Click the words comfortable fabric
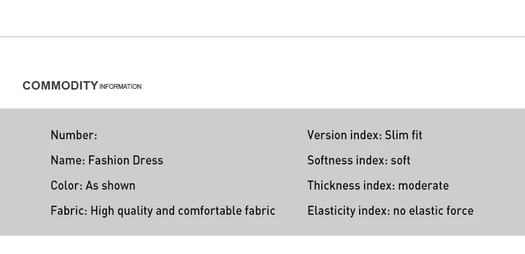The height and width of the screenshot is (254, 525). click(226, 211)
